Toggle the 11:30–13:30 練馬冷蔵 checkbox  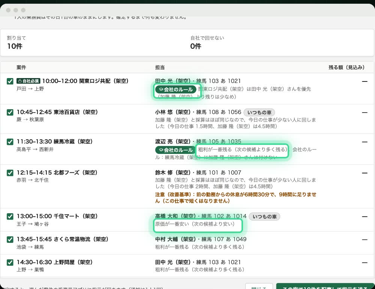pos(10,142)
